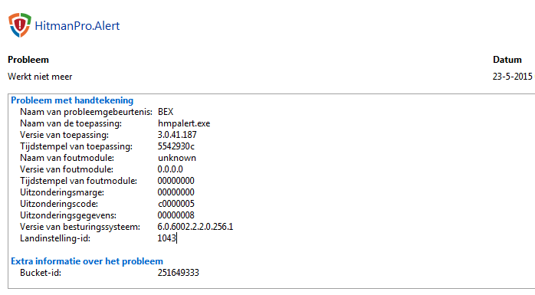Click the 'Naam van foutmodule:' label

click(67, 158)
